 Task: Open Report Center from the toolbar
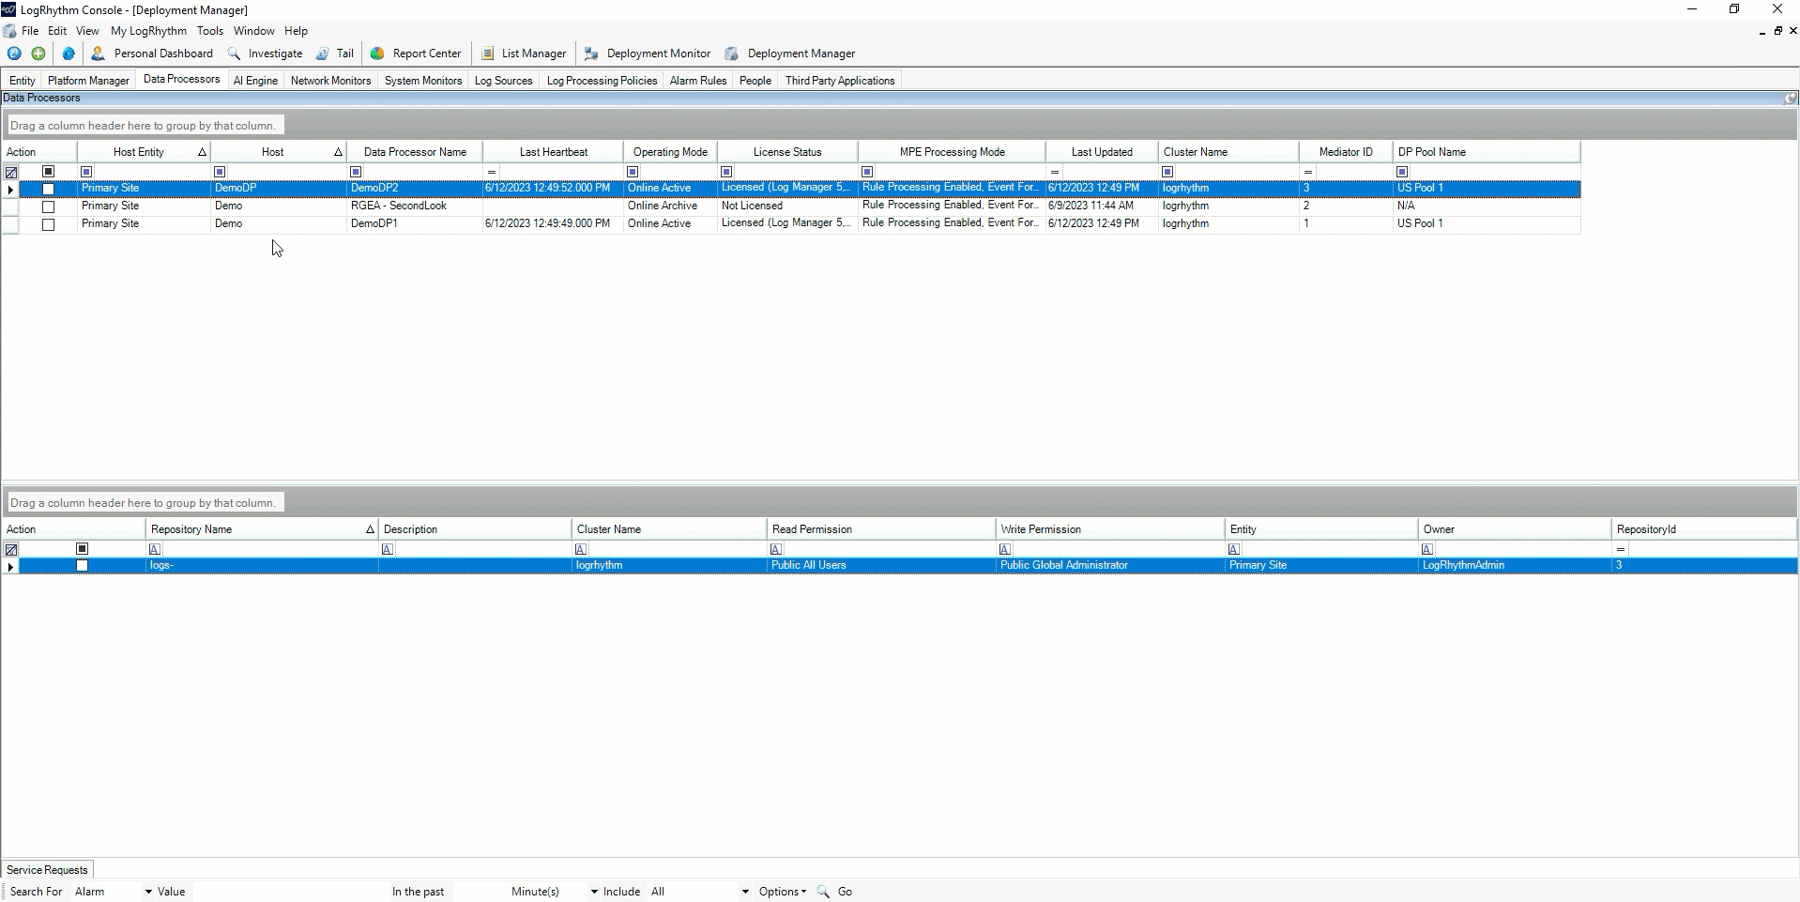tap(377, 54)
